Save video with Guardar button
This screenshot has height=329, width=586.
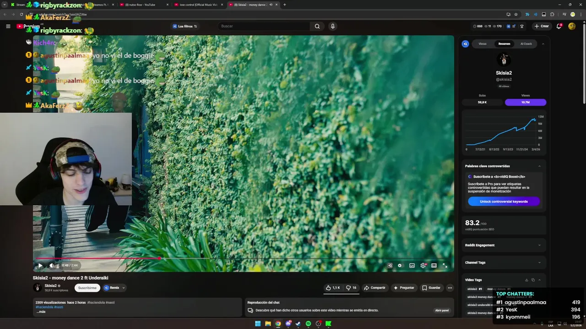(x=431, y=288)
